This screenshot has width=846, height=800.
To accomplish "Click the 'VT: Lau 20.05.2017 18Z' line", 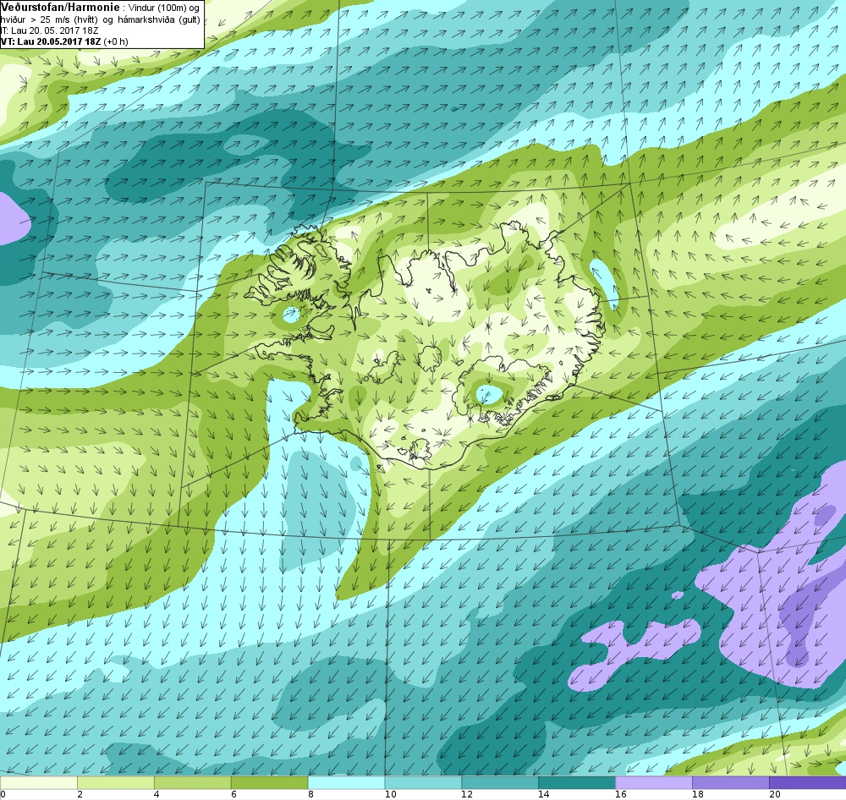I will tap(51, 41).
